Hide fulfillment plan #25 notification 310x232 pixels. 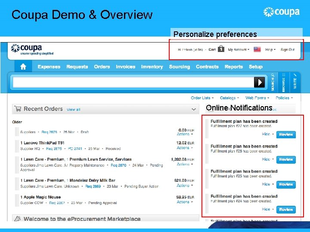(x=266, y=184)
